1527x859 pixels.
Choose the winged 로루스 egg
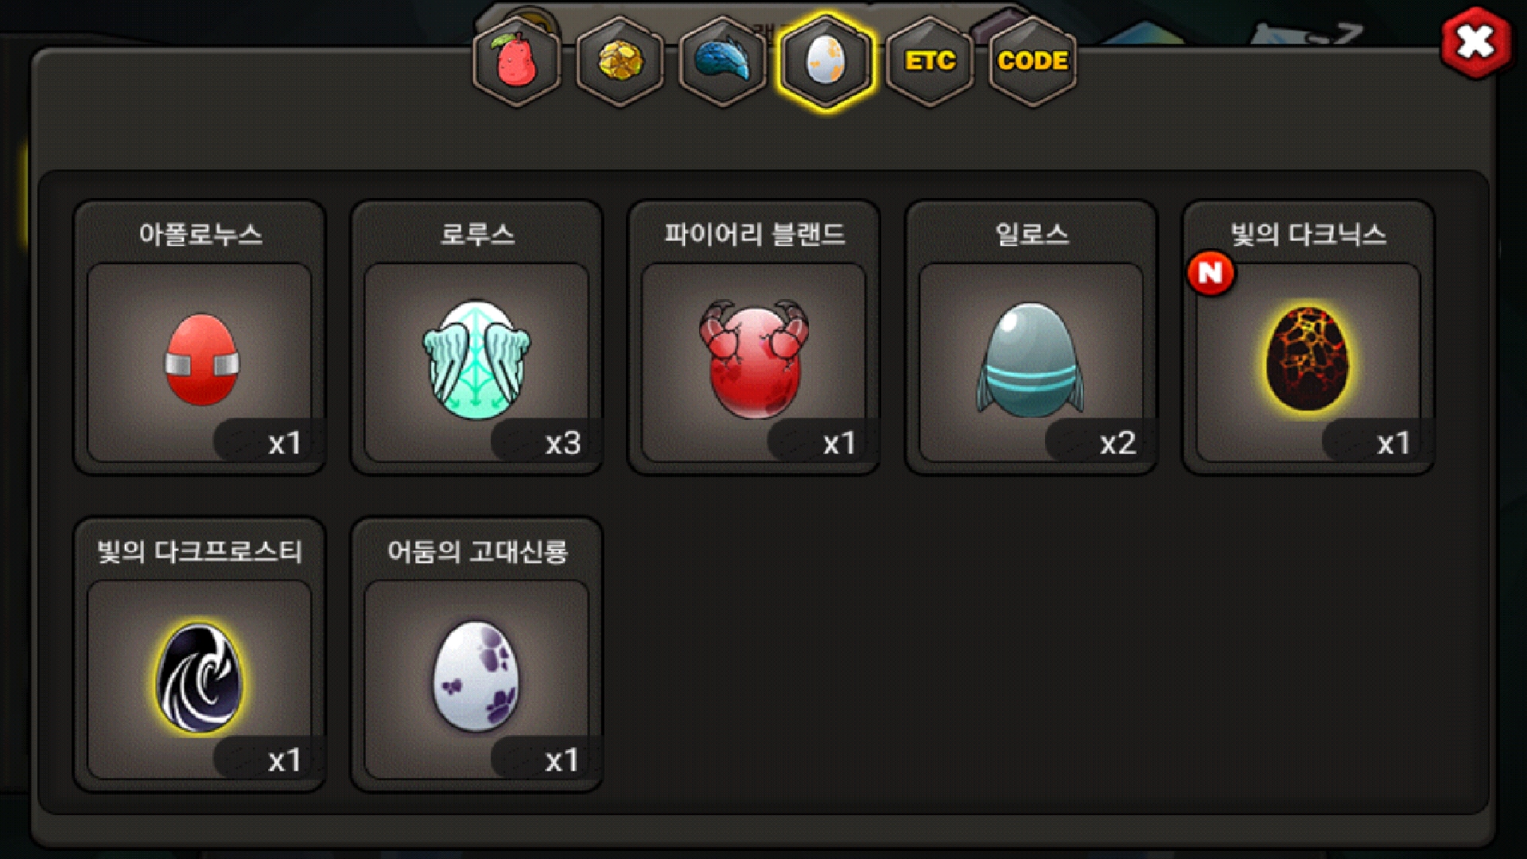coord(476,362)
